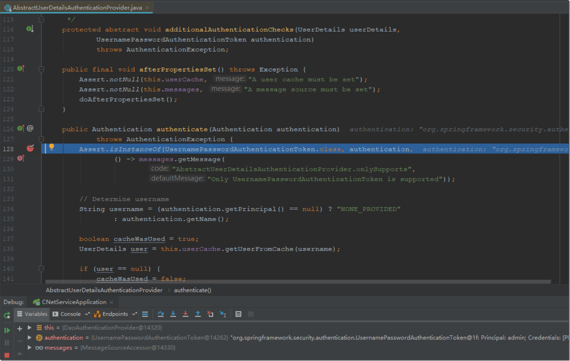Screen dimensions: 570x361
Task: Click Step Out icon
Action: 198,314
